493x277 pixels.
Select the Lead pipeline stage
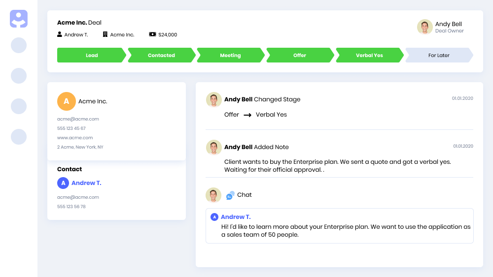[92, 56]
